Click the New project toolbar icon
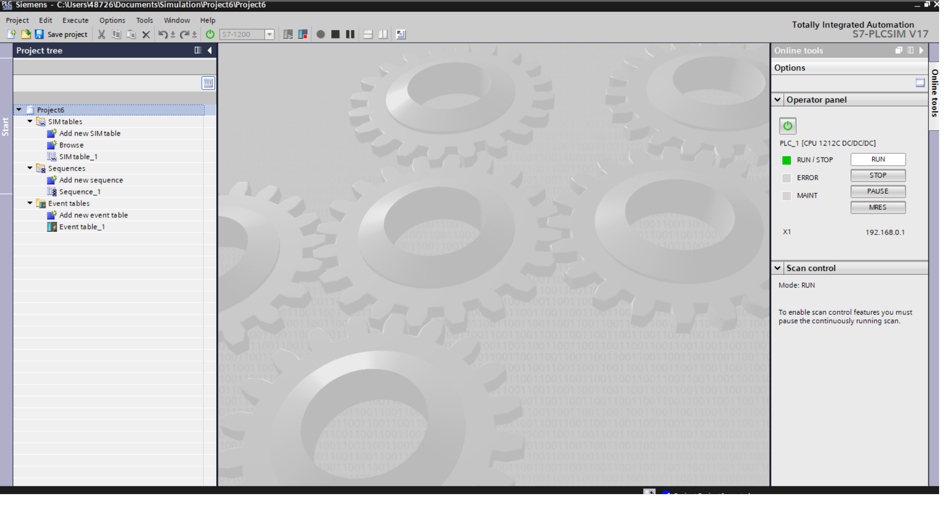Screen dimensions: 945x531 (11, 34)
